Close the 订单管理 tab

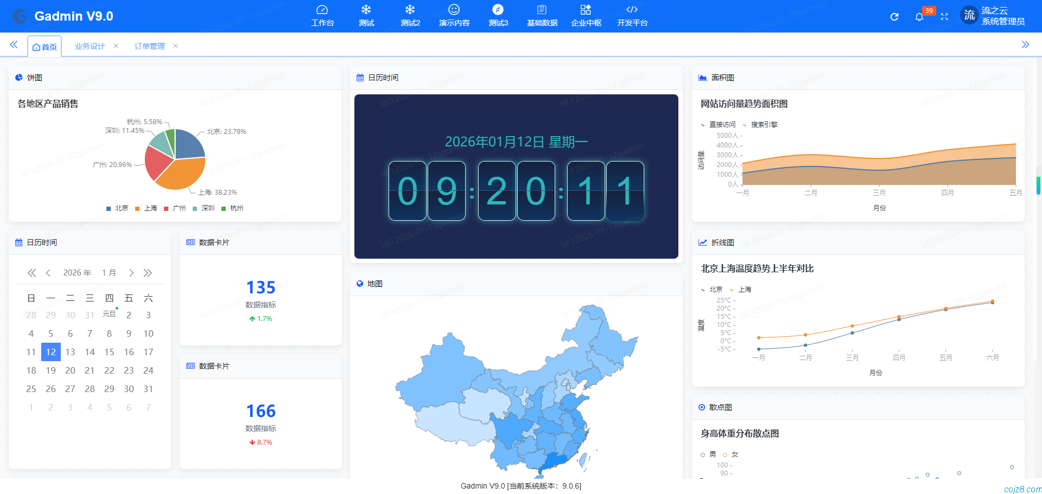pyautogui.click(x=175, y=46)
